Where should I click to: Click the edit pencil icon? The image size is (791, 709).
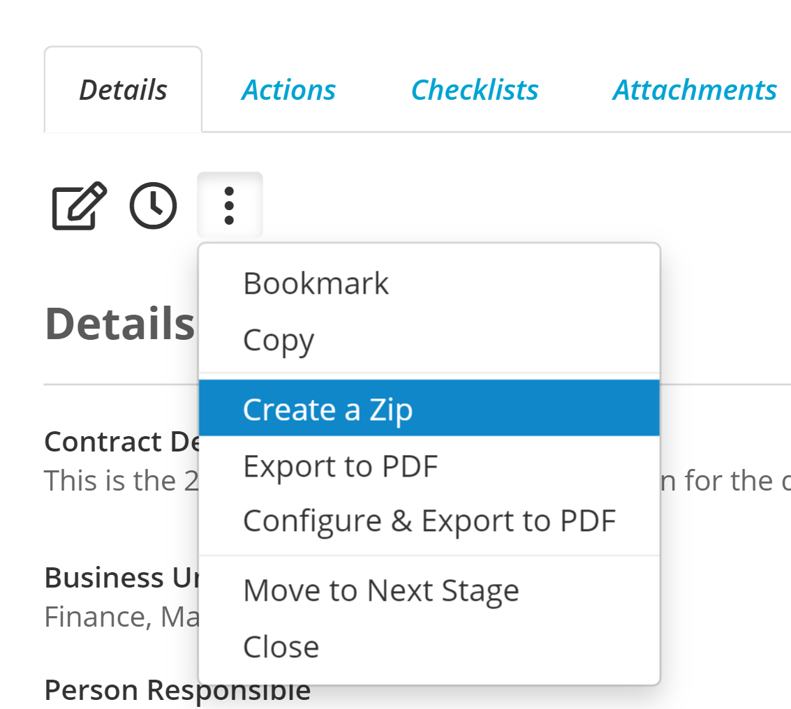click(x=79, y=205)
